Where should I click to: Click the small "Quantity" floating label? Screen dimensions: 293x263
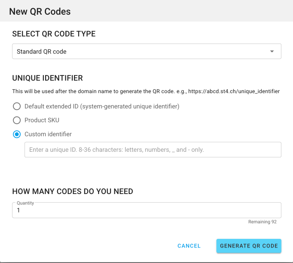click(25, 203)
